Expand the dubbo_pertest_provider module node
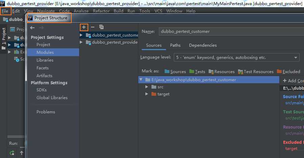The image size is (304, 158). pyautogui.click(x=81, y=42)
